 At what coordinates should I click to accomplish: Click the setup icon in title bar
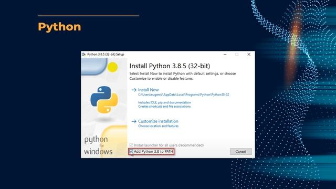click(84, 55)
